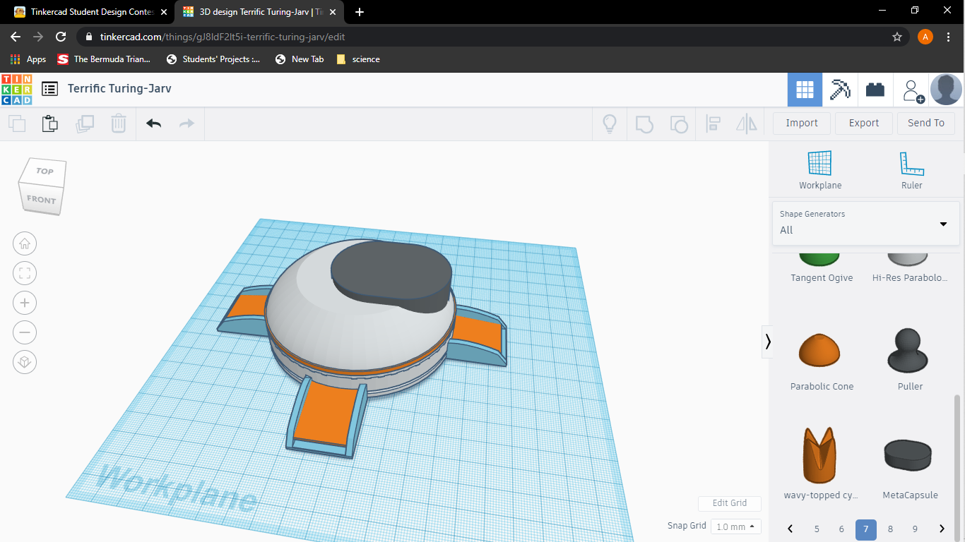Viewport: 965px width, 542px height.
Task: Click the tinkercad.com address bar
Action: coord(495,37)
